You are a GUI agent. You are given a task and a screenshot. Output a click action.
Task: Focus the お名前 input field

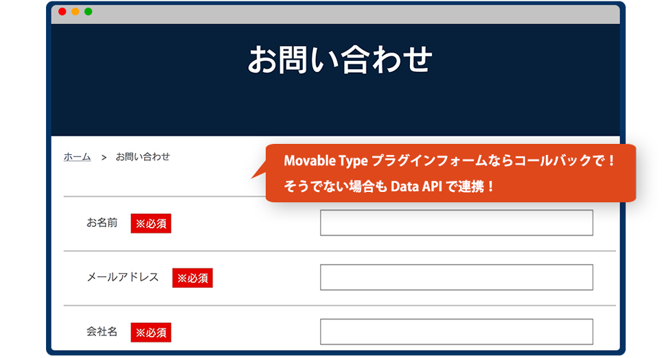[457, 223]
